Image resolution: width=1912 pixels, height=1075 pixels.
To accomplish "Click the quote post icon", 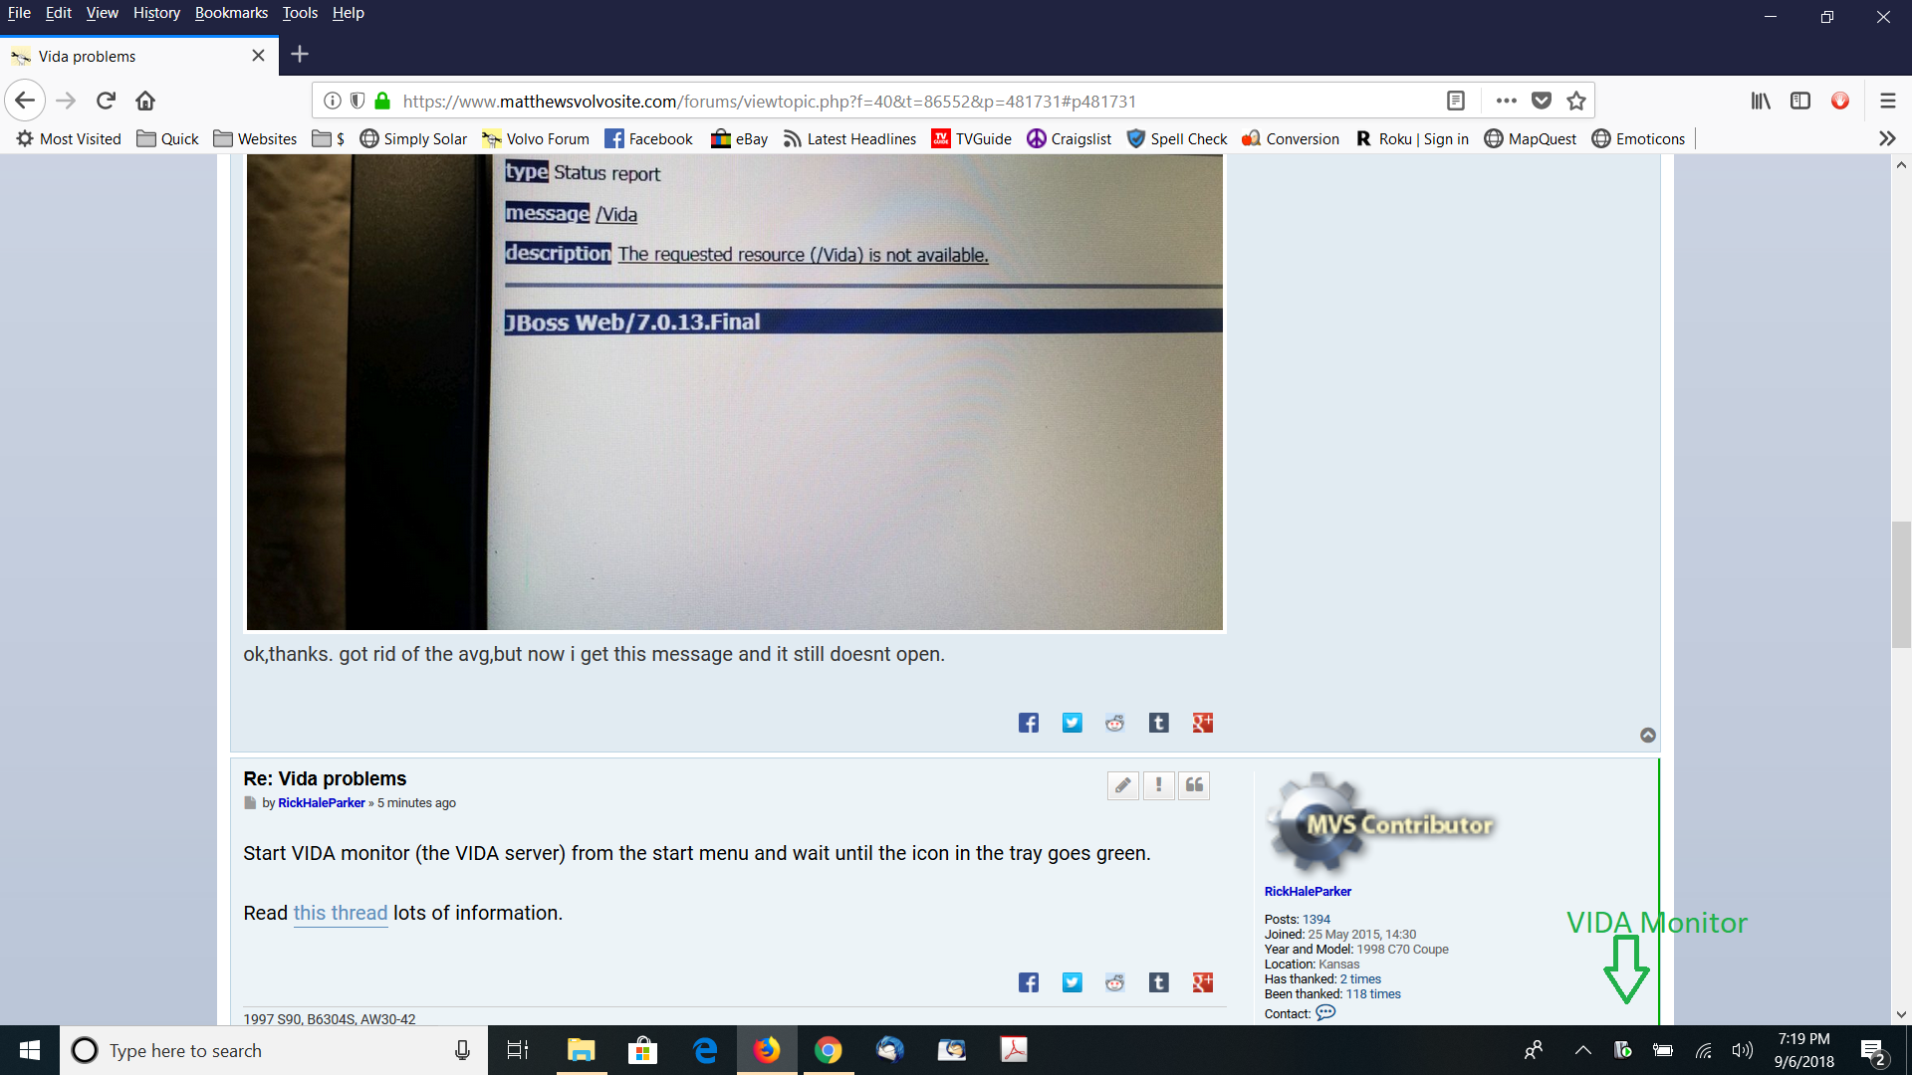I will click(1194, 786).
